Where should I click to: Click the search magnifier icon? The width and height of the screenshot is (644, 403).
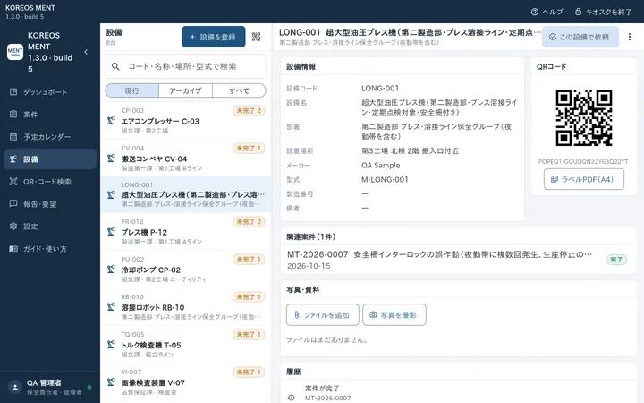[x=115, y=66]
